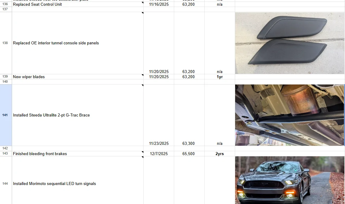Select row header 139
Image resolution: width=345 pixels, height=204 pixels.
tap(6, 77)
